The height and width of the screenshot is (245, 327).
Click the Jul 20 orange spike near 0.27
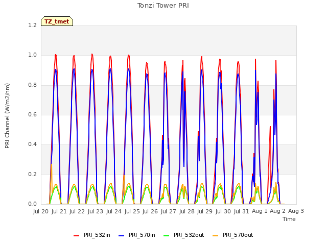[x=52, y=164]
